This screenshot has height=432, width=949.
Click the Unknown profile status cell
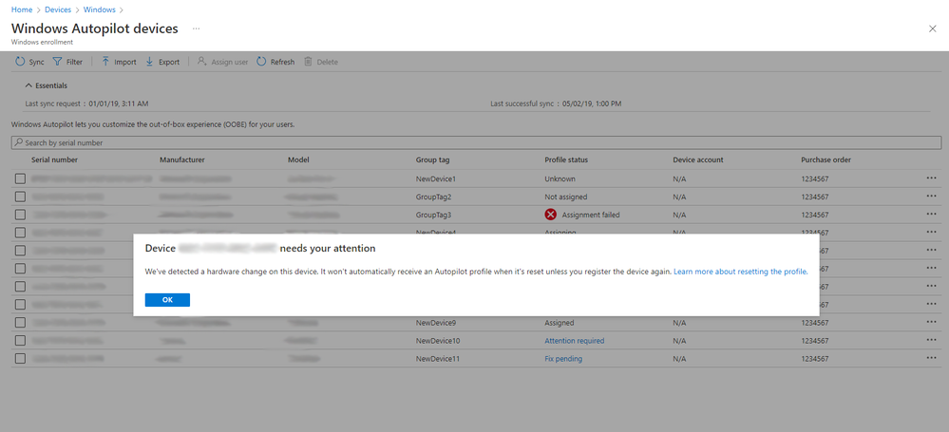pyautogui.click(x=560, y=179)
